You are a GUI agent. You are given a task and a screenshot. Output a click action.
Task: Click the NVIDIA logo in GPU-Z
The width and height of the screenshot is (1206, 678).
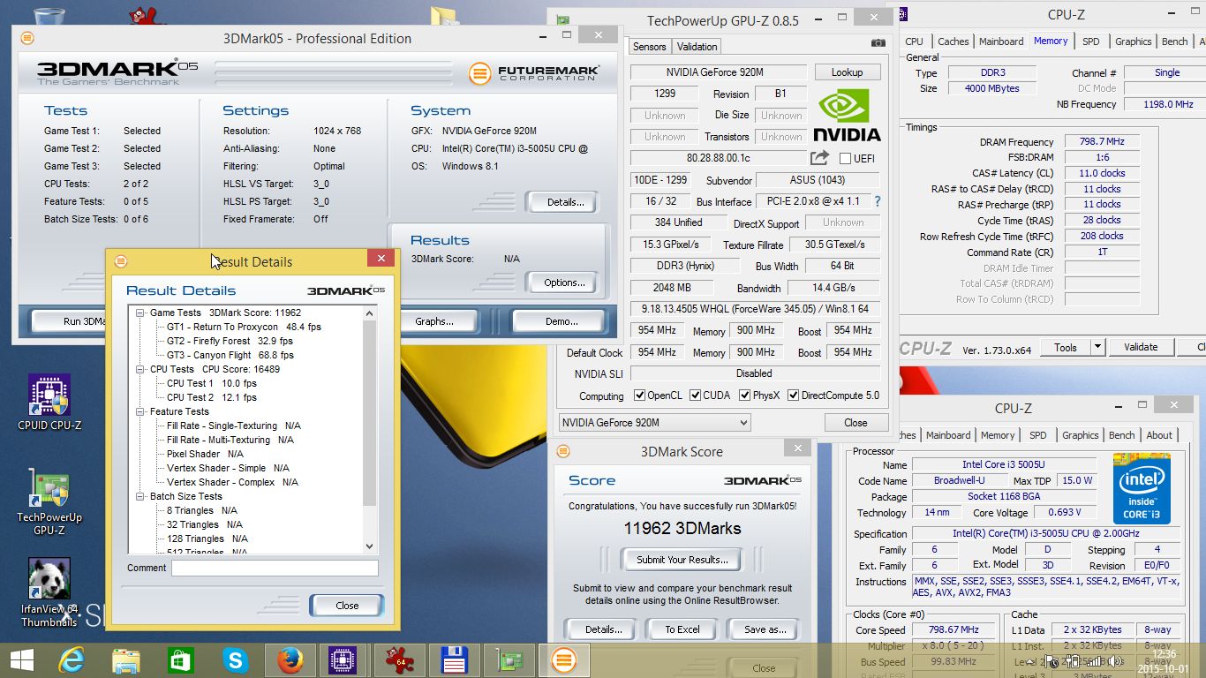(x=846, y=114)
